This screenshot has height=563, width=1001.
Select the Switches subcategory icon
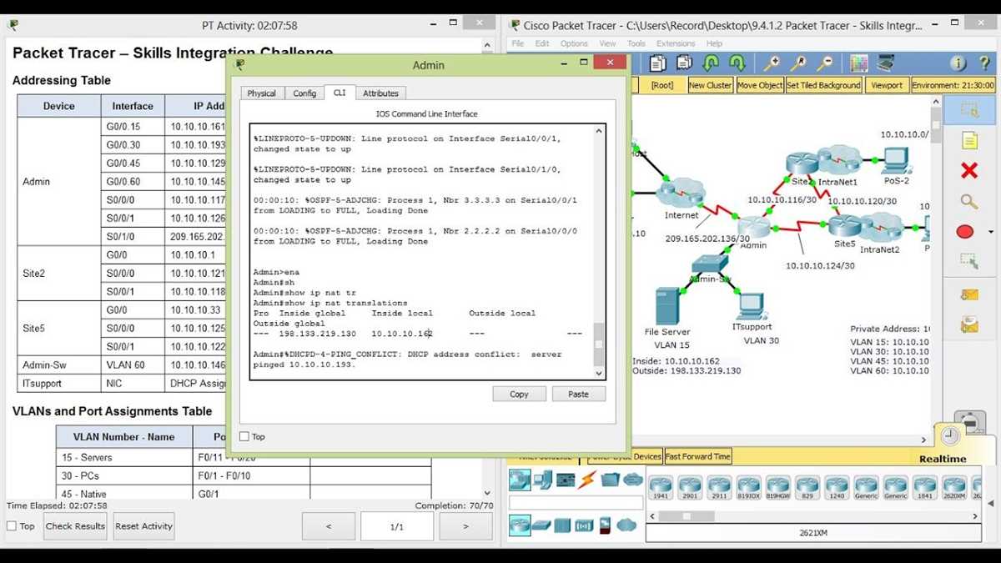[542, 525]
